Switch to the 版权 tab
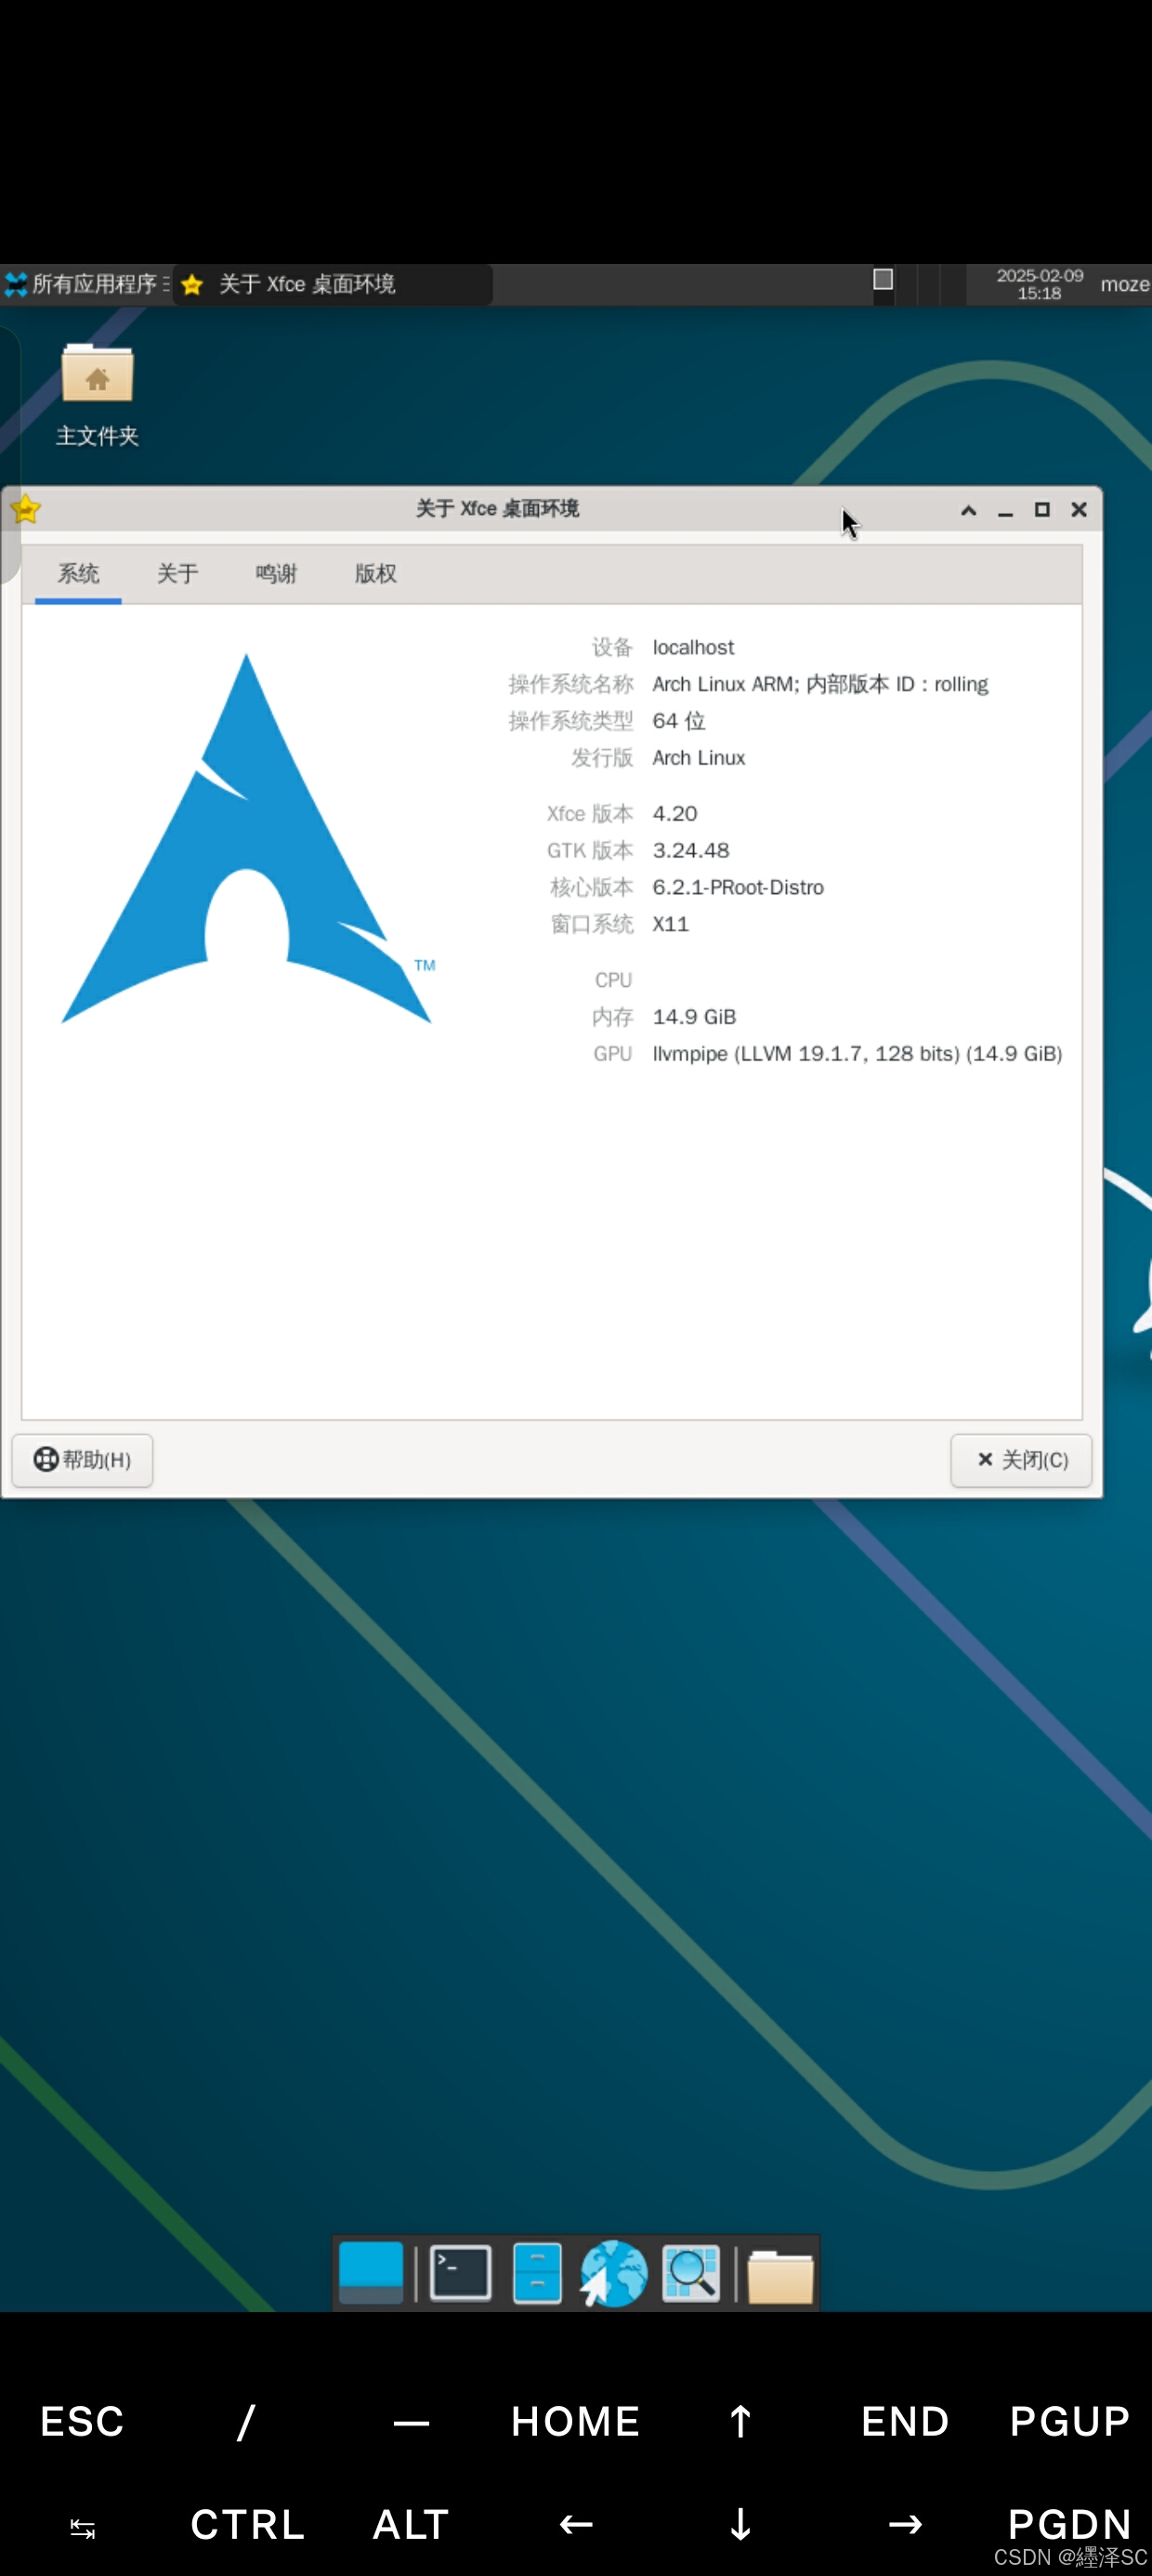Image resolution: width=1152 pixels, height=2576 pixels. pos(376,574)
